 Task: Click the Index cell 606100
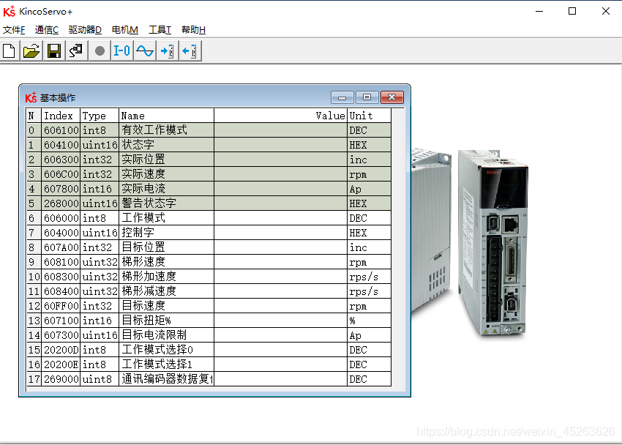[61, 130]
